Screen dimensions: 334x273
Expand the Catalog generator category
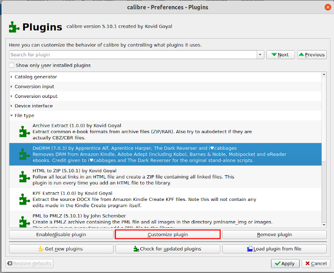coord(11,77)
